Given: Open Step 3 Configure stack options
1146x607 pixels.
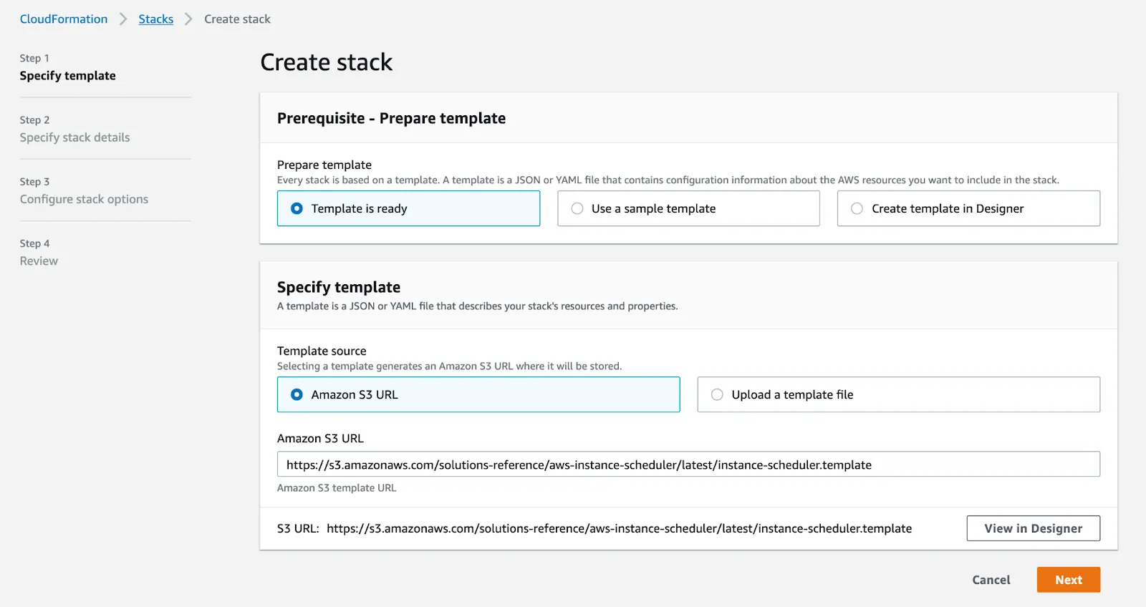Looking at the screenshot, I should [x=84, y=191].
